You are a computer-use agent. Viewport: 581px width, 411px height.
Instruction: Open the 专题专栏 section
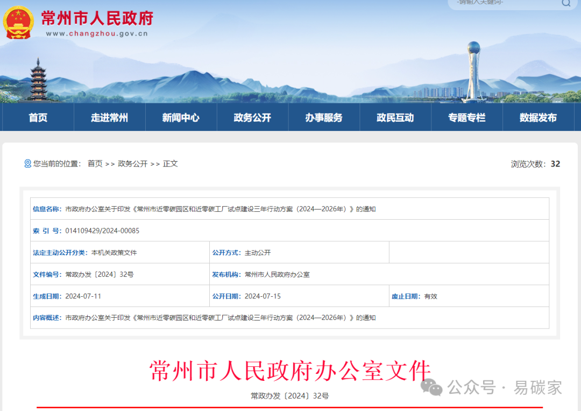pos(467,117)
